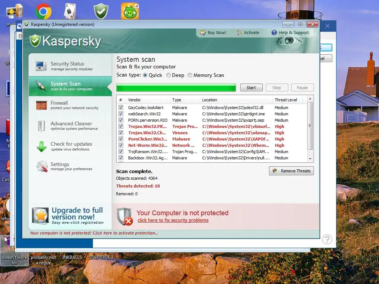This screenshot has height=284, width=379.
Task: Open the green shield desktop shortcut
Action: click(x=101, y=11)
